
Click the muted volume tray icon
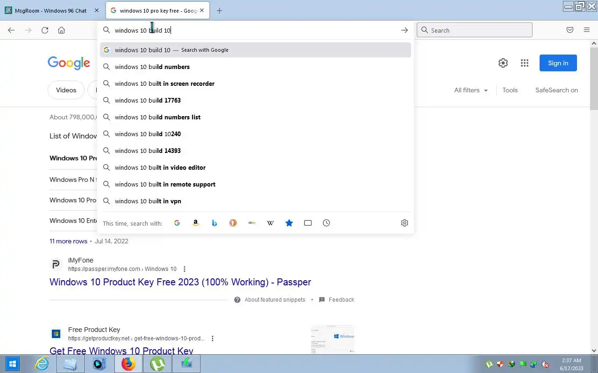(544, 364)
